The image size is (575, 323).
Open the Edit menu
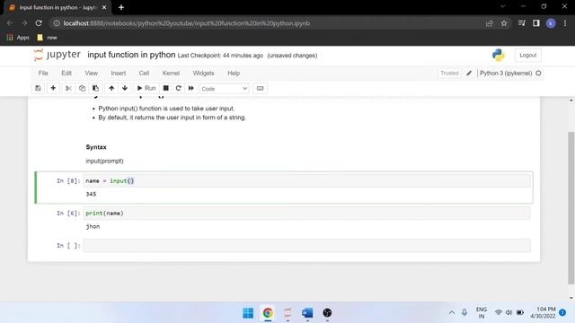pos(66,74)
